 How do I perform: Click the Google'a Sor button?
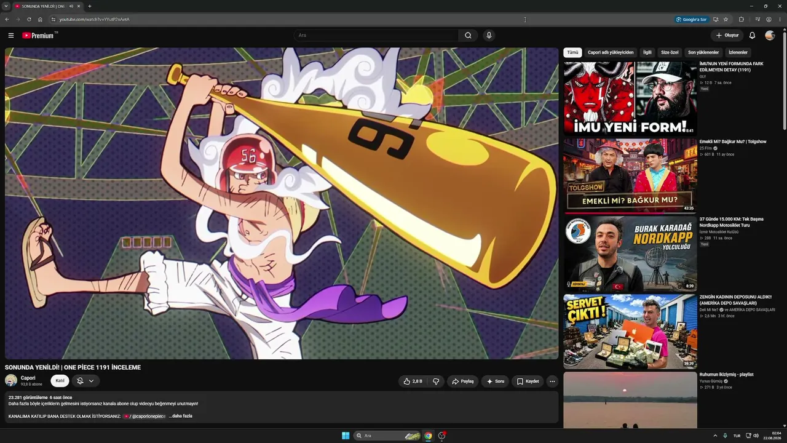pos(691,19)
